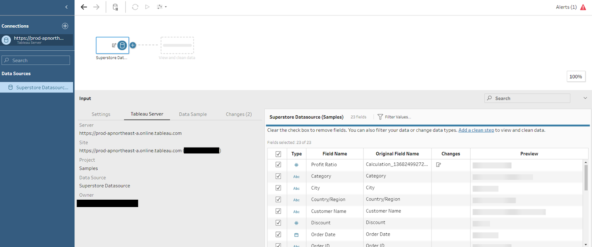This screenshot has width=592, height=247.
Task: Uncheck the Customer Name field checkbox
Action: tap(278, 211)
